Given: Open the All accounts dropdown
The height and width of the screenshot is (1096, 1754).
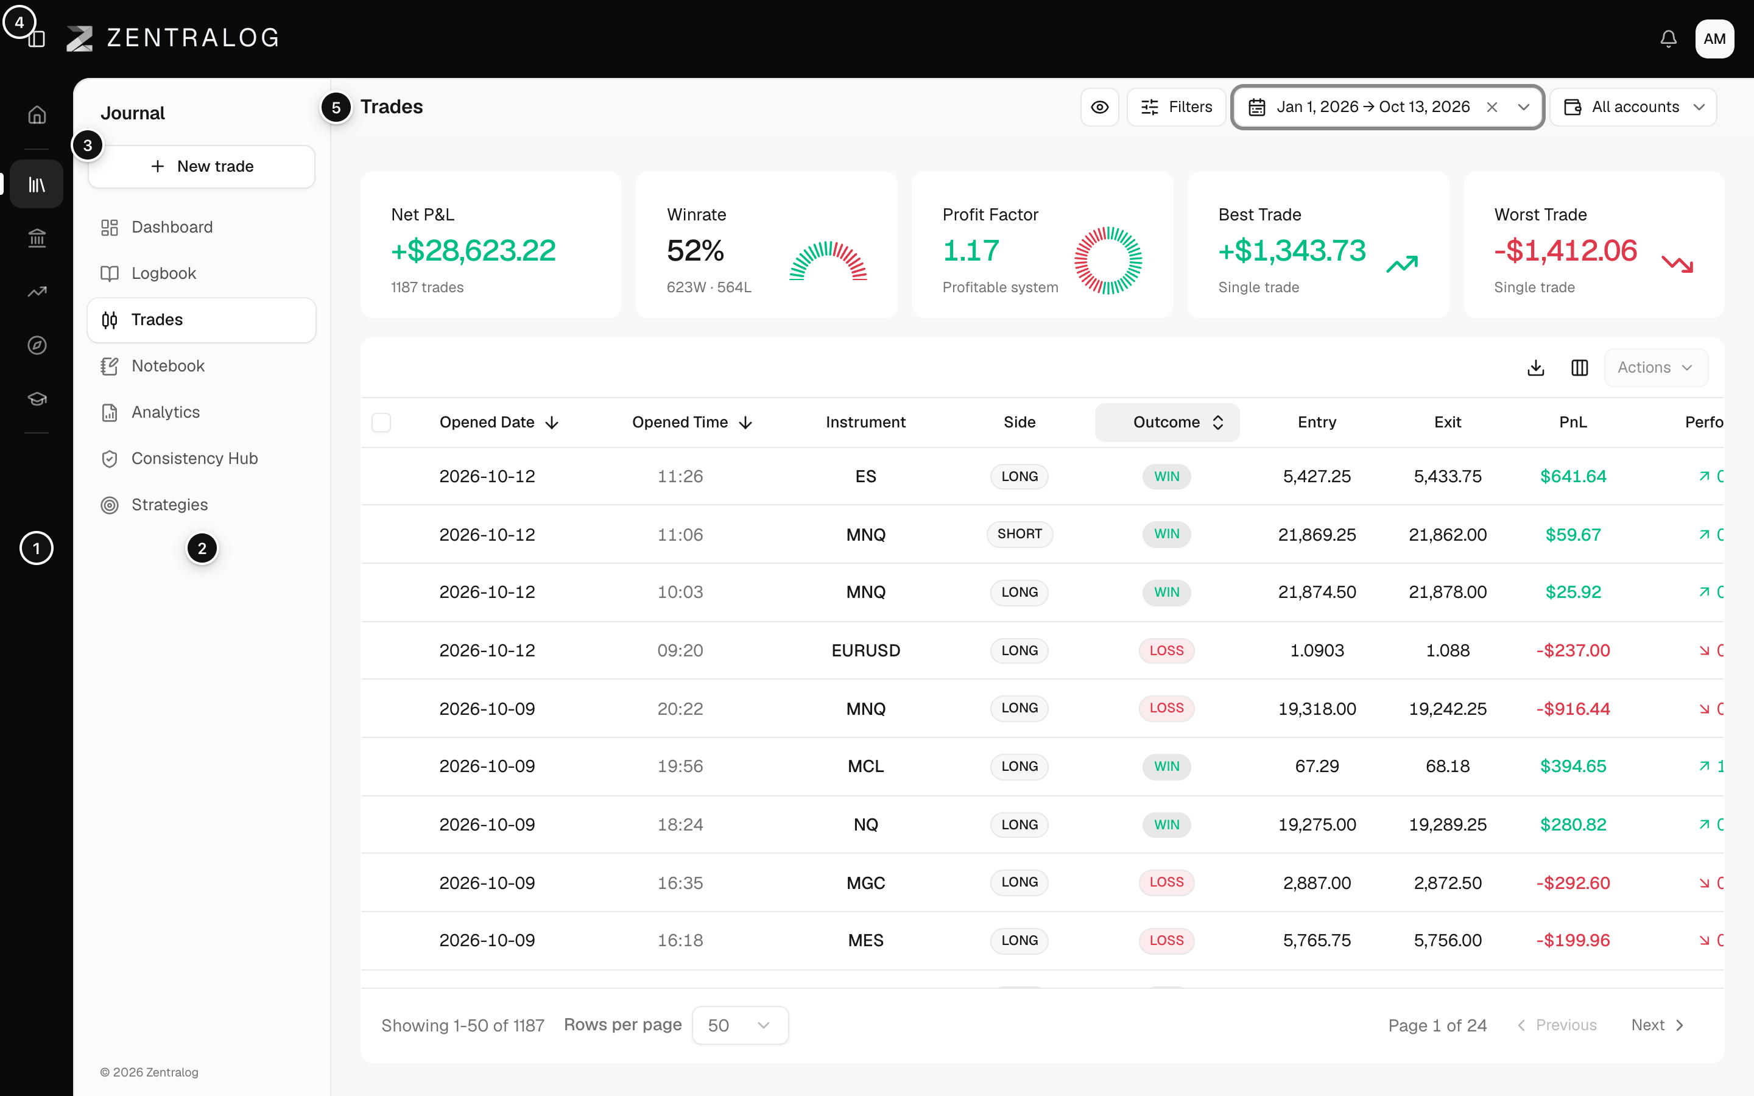Looking at the screenshot, I should tap(1633, 107).
